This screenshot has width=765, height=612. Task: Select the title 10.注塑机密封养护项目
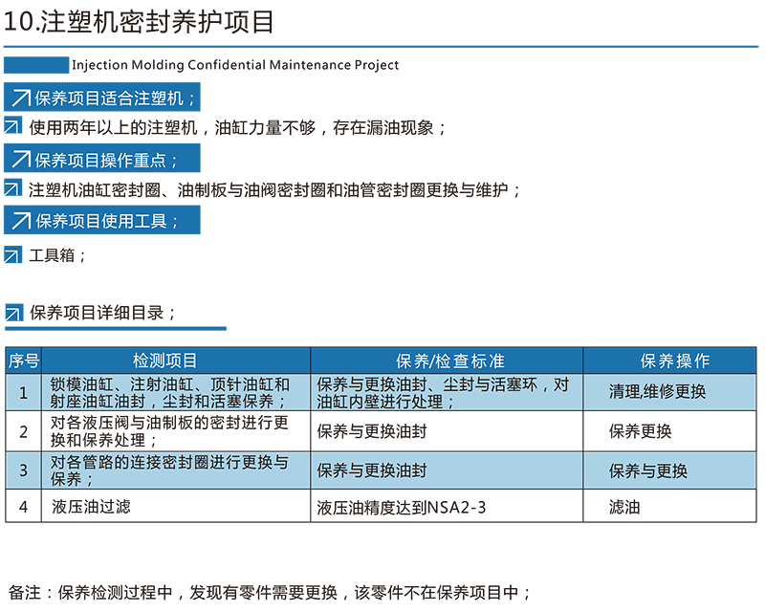click(x=139, y=22)
